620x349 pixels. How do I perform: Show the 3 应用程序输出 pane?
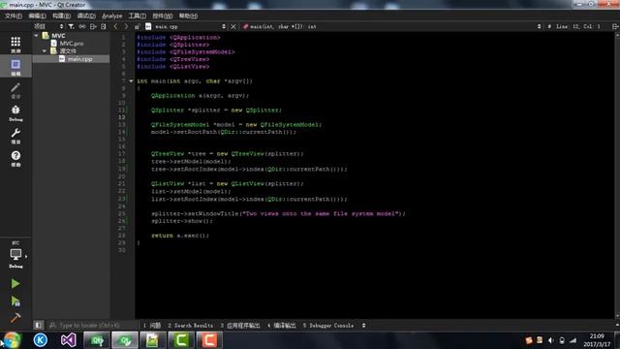click(x=240, y=326)
